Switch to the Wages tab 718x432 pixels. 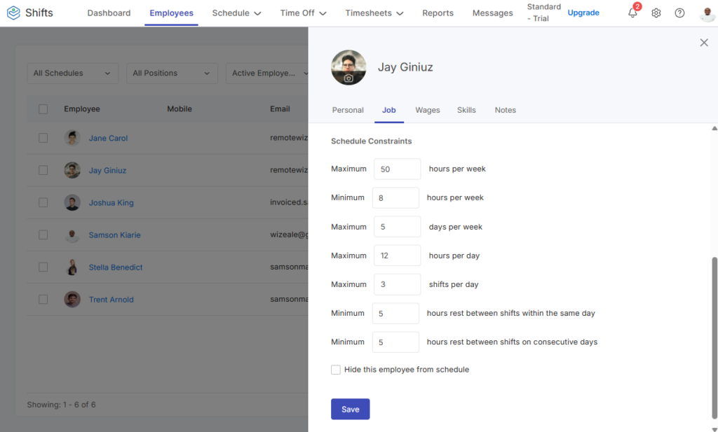click(428, 110)
